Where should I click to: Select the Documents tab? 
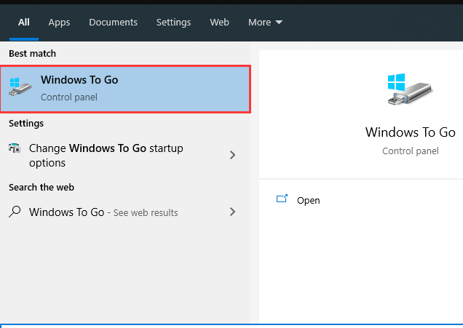point(113,23)
